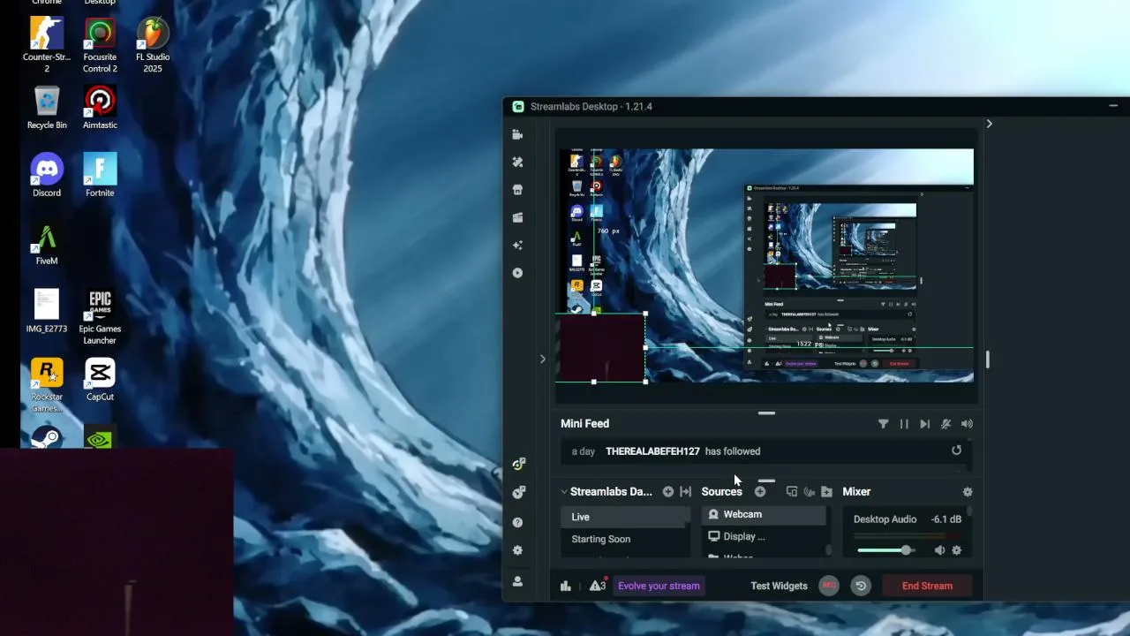Open the Themes wand icon in Streamlabs sidebar
This screenshot has height=636, width=1130.
(x=517, y=163)
